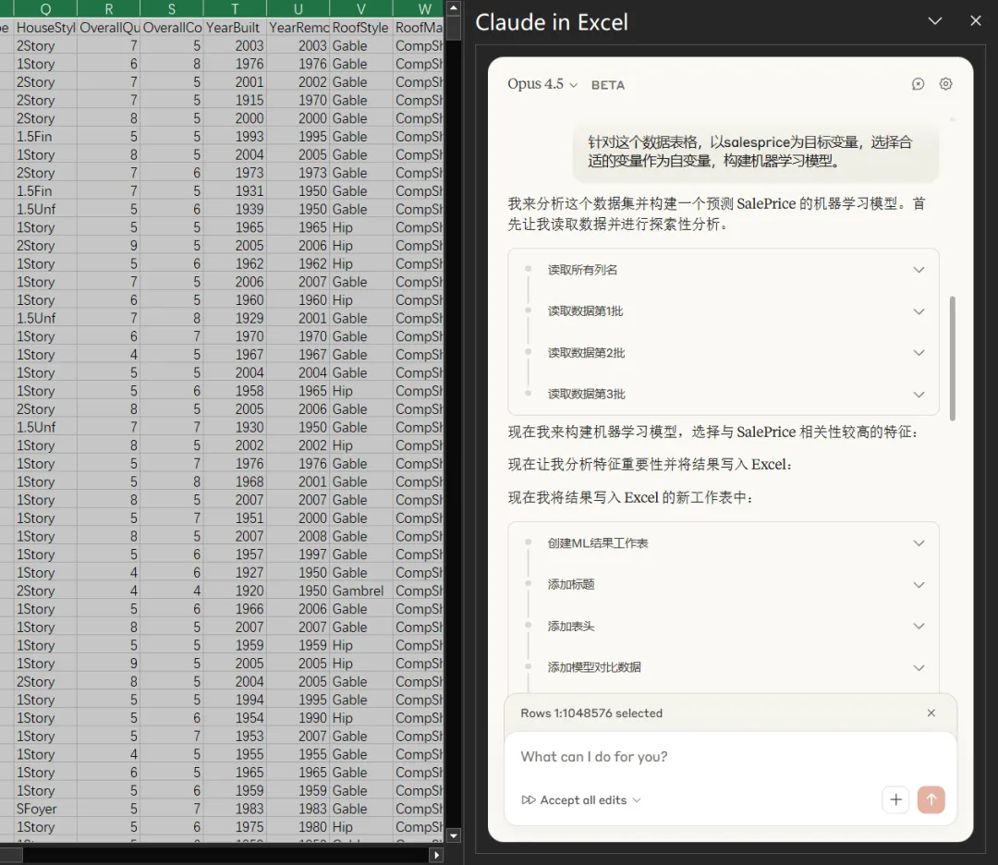Expand the 添加标题 step
Image resolution: width=998 pixels, height=865 pixels.
click(723, 584)
